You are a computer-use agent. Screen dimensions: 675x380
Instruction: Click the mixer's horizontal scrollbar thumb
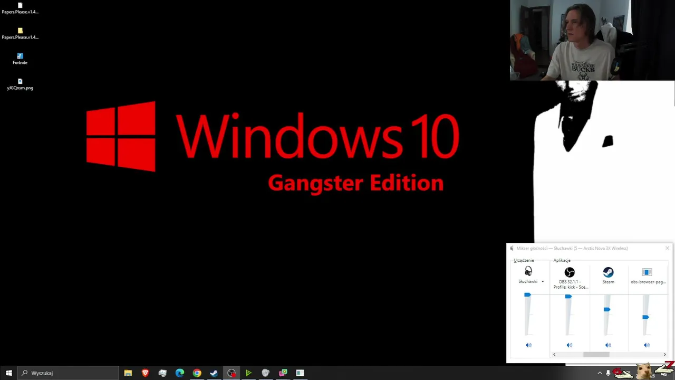[596, 355]
